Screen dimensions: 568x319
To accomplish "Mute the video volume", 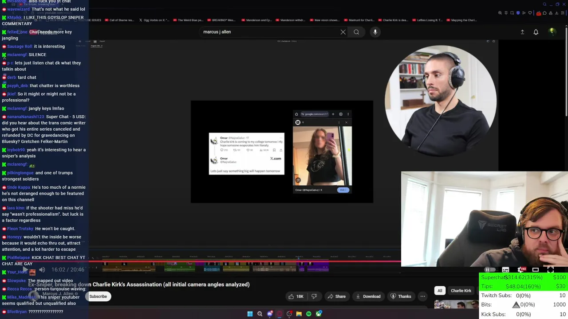I will 42,269.
